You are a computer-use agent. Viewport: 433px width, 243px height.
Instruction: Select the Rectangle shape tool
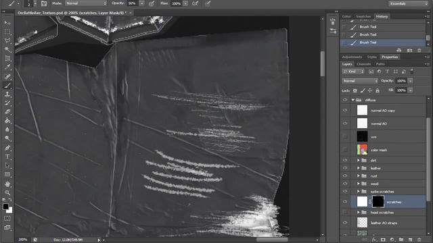[7, 174]
